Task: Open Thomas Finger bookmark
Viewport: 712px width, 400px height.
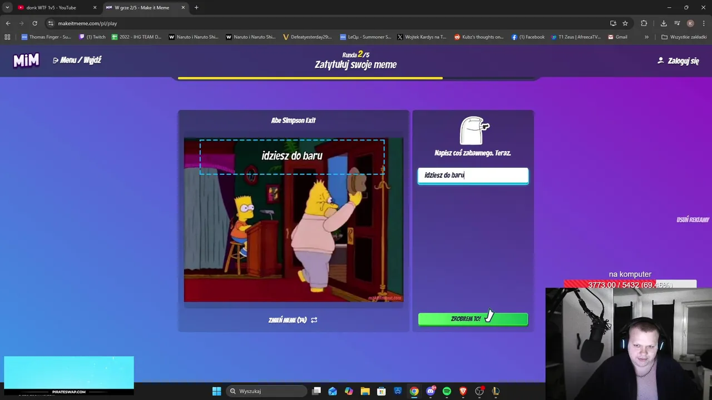Action: [46, 37]
